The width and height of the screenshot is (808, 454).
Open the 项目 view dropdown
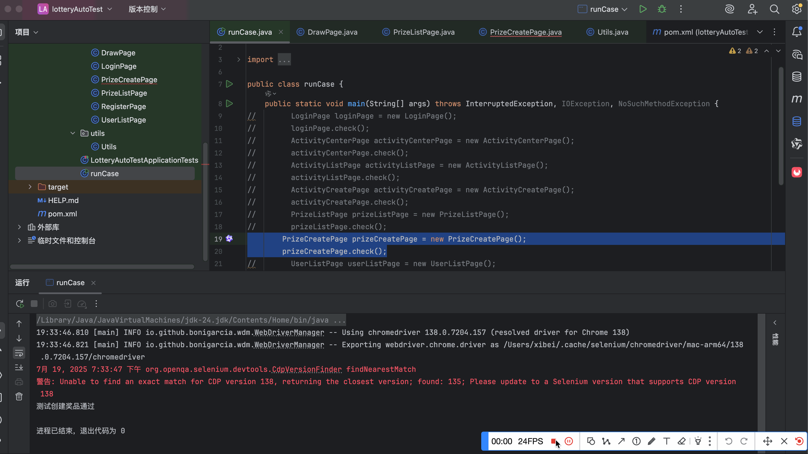pyautogui.click(x=27, y=32)
